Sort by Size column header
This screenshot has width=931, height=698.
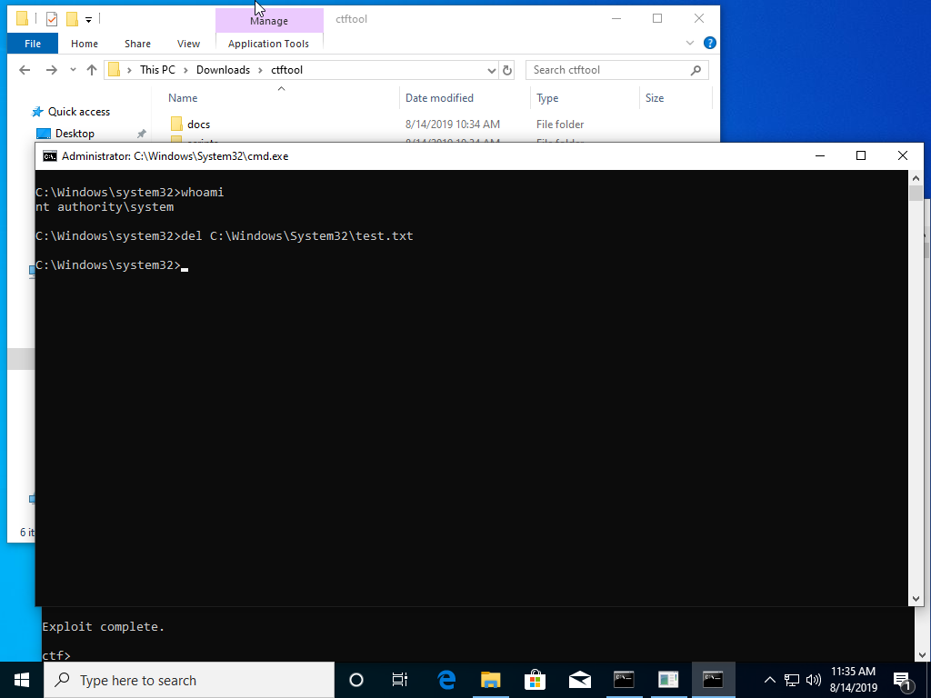click(x=655, y=98)
